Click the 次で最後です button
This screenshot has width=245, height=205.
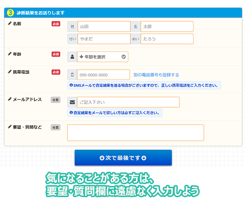[123, 158]
